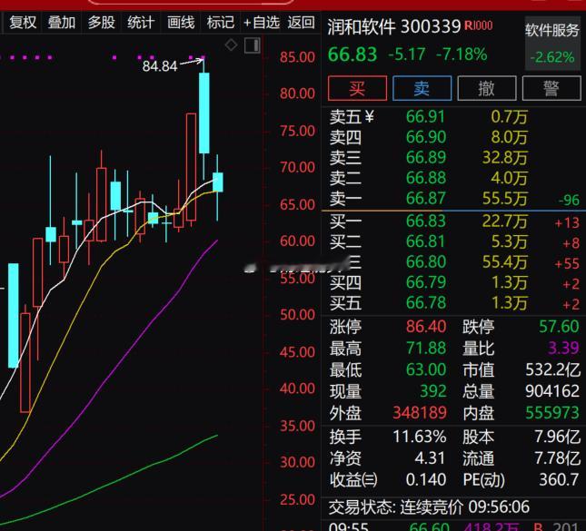Click the 市值 value 532.2亿
586x531 pixels.
(552, 369)
